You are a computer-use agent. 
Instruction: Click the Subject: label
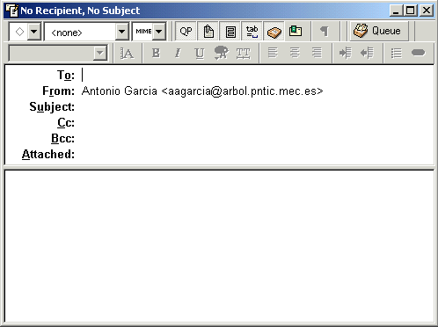(52, 107)
